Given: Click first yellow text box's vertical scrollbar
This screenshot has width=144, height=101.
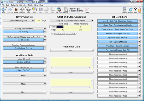Looking at the screenshot, I should click(x=92, y=62).
